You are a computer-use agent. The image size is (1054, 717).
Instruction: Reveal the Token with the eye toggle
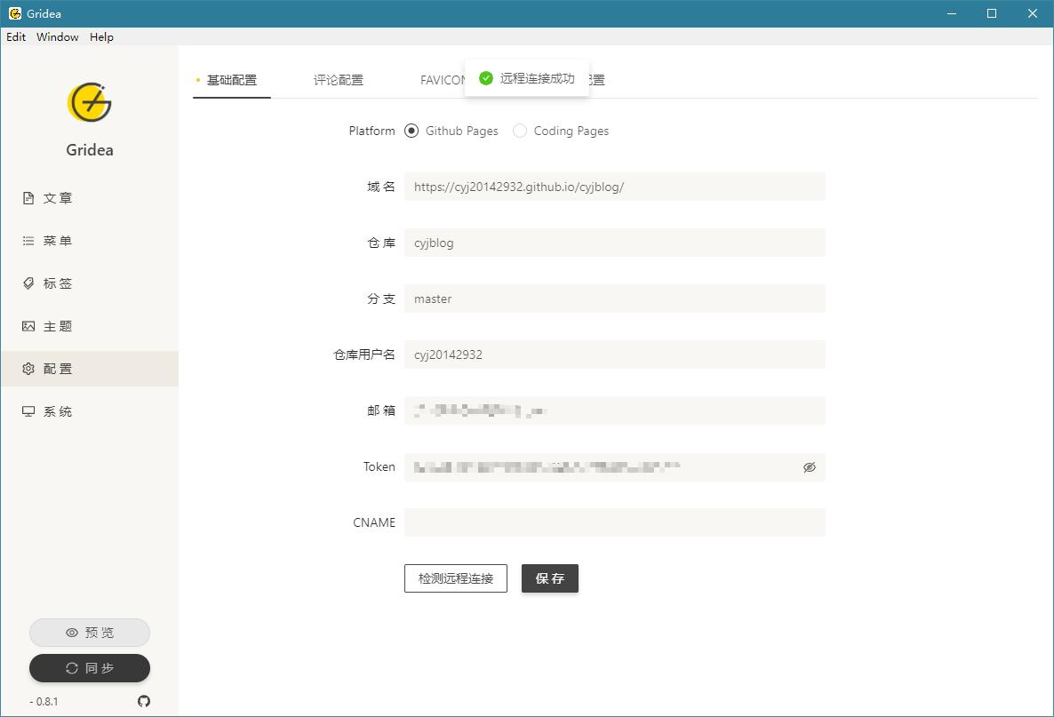click(809, 466)
